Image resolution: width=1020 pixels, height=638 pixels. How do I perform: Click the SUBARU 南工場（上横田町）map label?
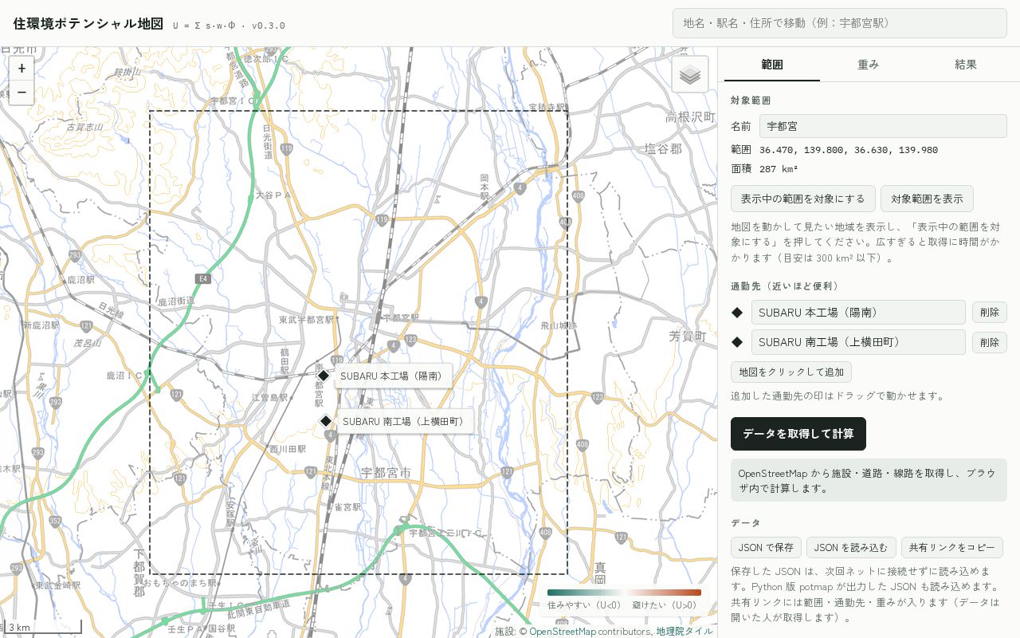point(405,422)
